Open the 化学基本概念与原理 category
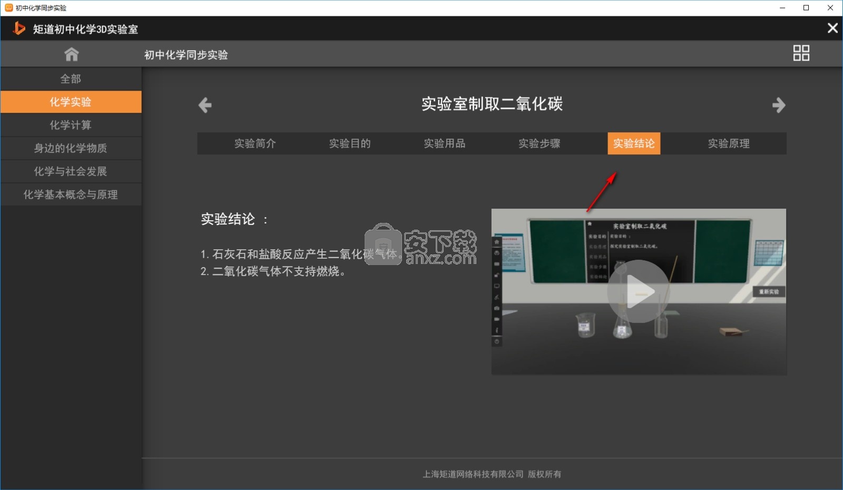Image resolution: width=843 pixels, height=490 pixels. pyautogui.click(x=71, y=195)
